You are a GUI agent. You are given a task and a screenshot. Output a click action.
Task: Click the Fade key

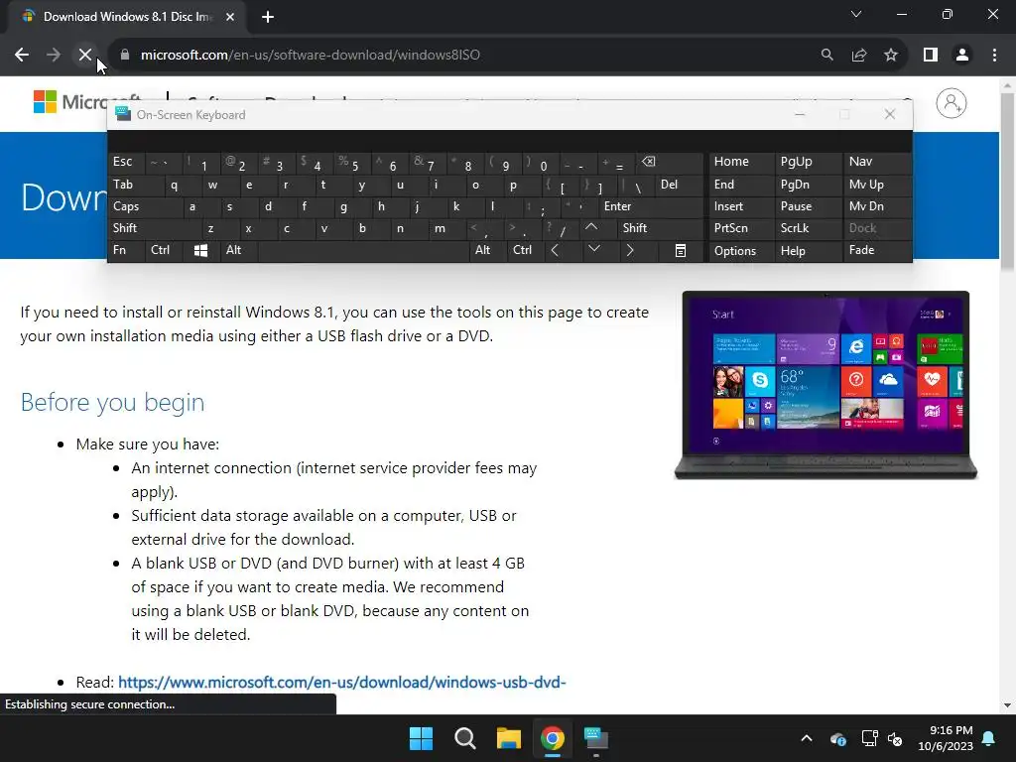[877, 250]
